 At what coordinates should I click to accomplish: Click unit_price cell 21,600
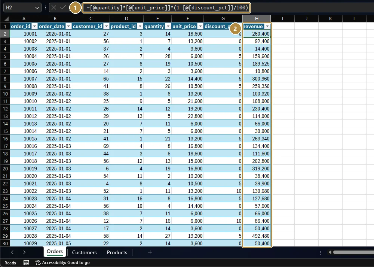(187, 101)
